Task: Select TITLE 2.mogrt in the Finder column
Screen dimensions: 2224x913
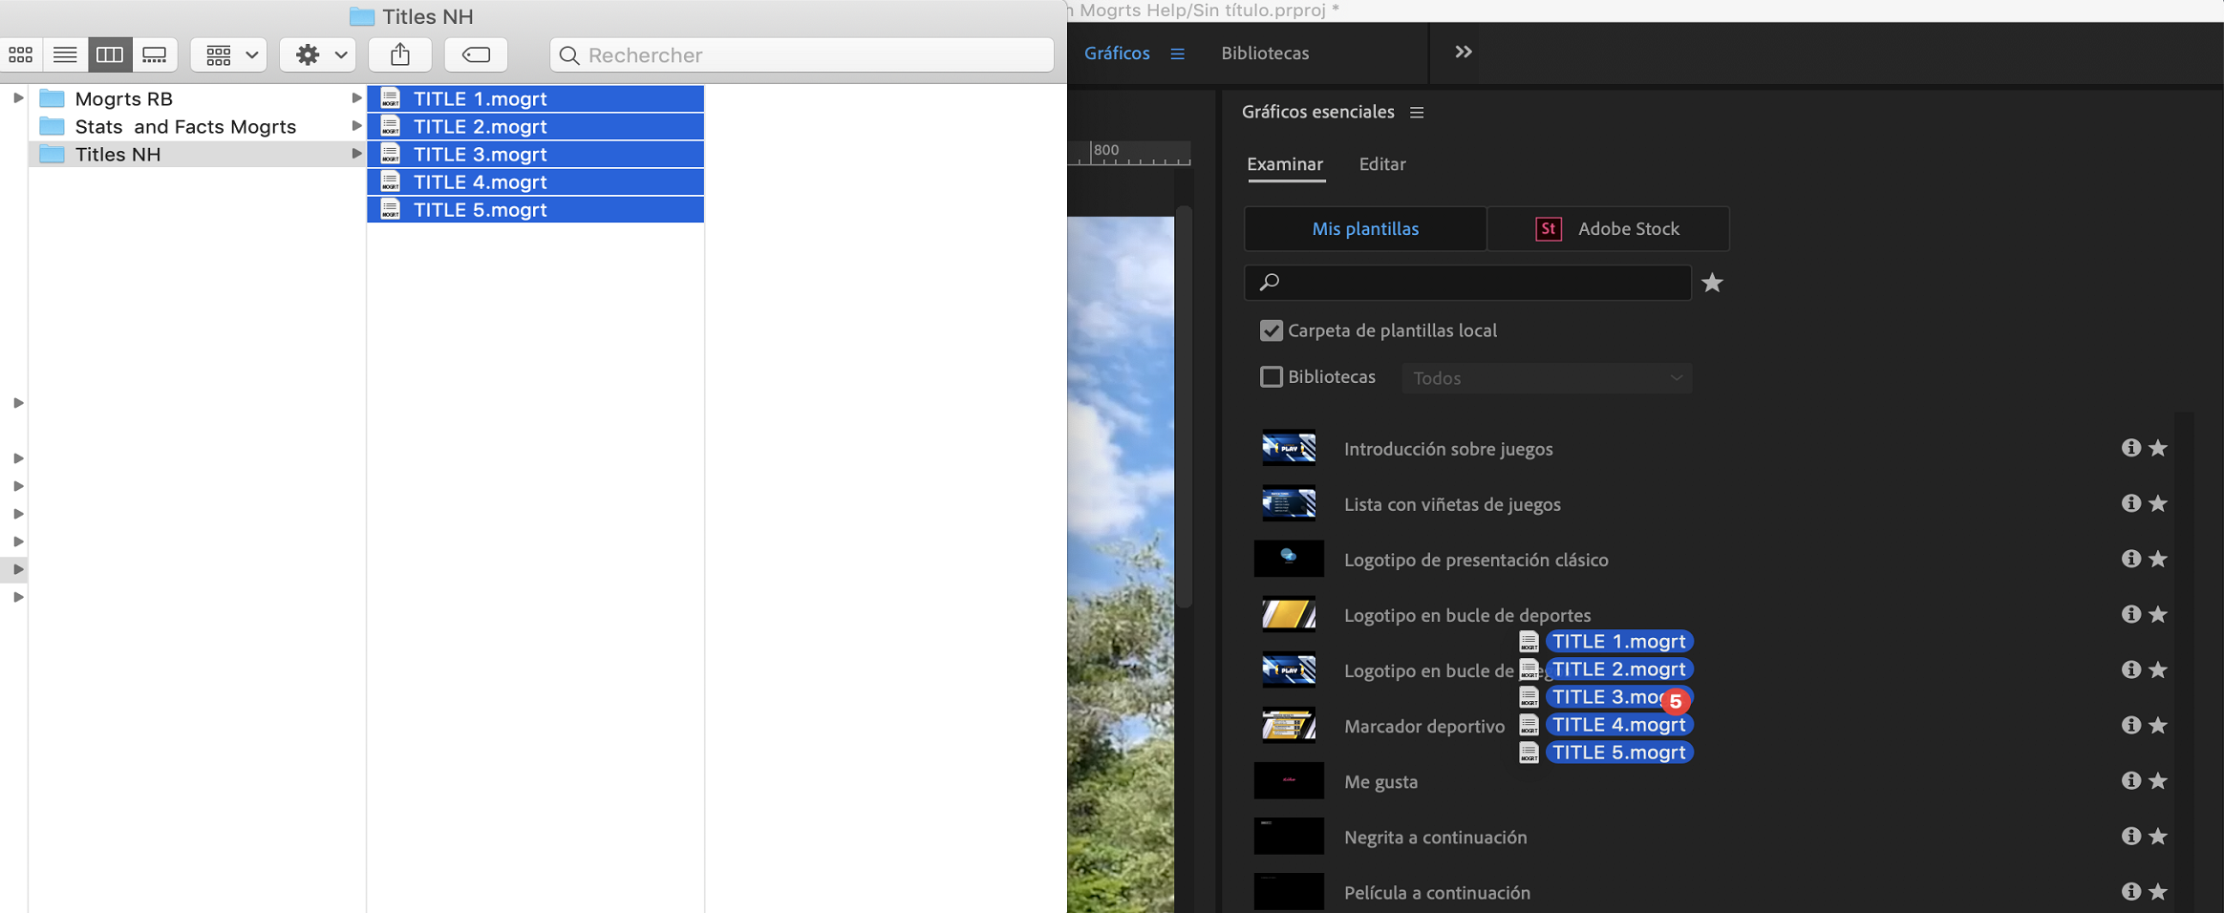Action: tap(536, 126)
